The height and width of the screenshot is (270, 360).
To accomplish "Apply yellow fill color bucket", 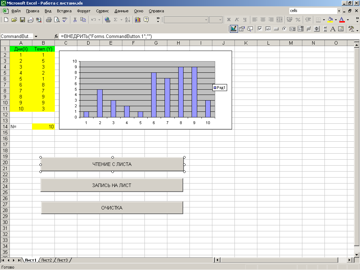I will (x=330, y=20).
